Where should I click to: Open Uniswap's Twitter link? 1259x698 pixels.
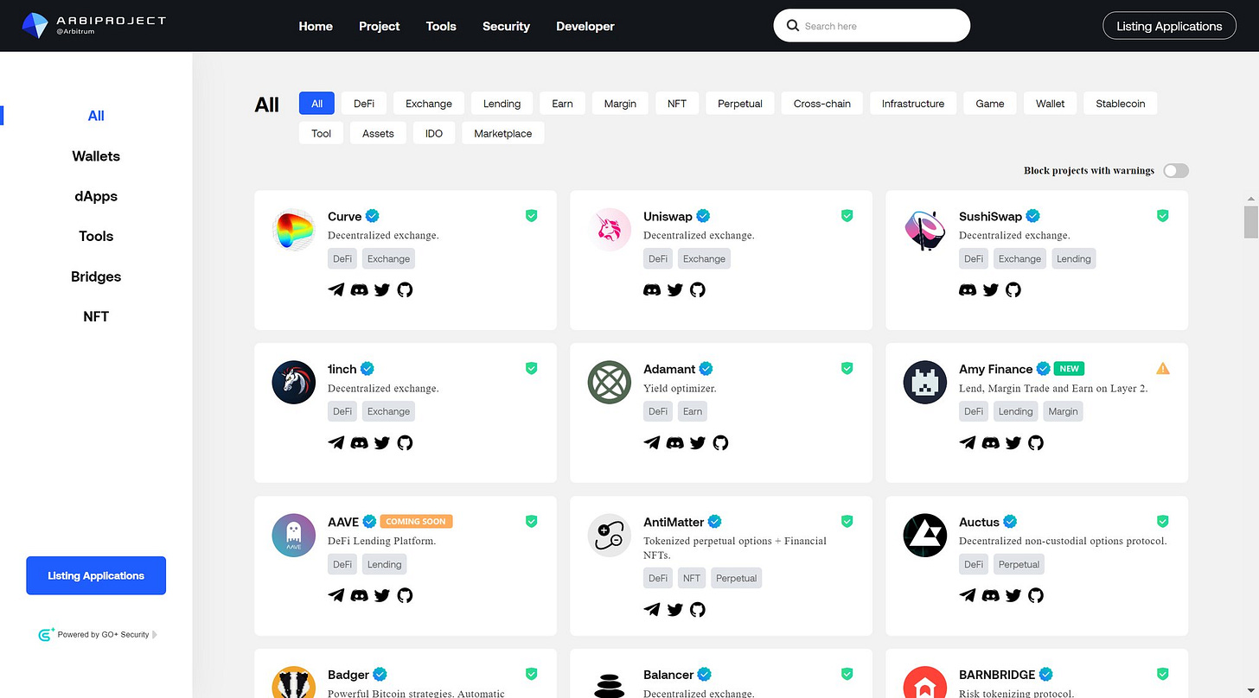(x=674, y=289)
